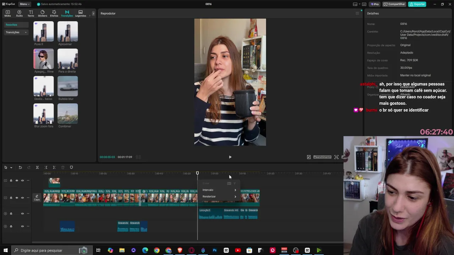454x255 pixels.
Task: Click the redo arrow
Action: [x=29, y=168]
